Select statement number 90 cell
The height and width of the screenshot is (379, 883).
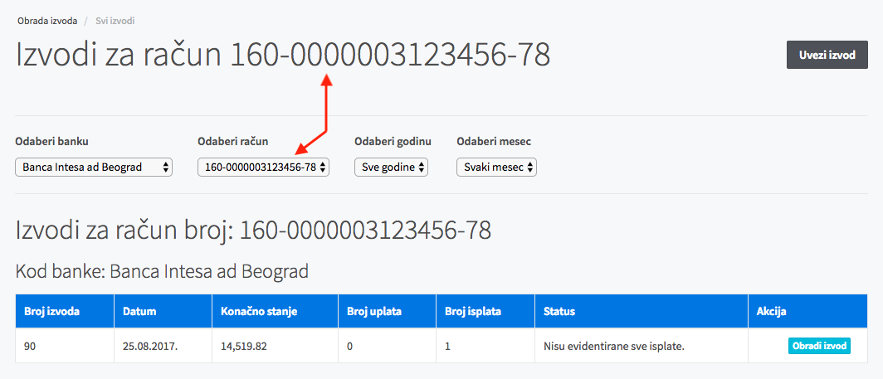(x=65, y=346)
